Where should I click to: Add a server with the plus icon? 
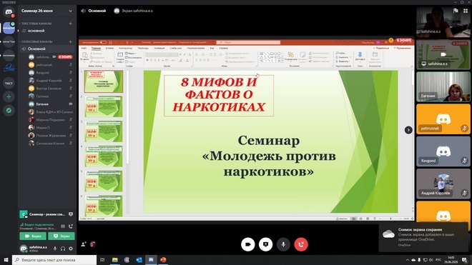[x=9, y=96]
